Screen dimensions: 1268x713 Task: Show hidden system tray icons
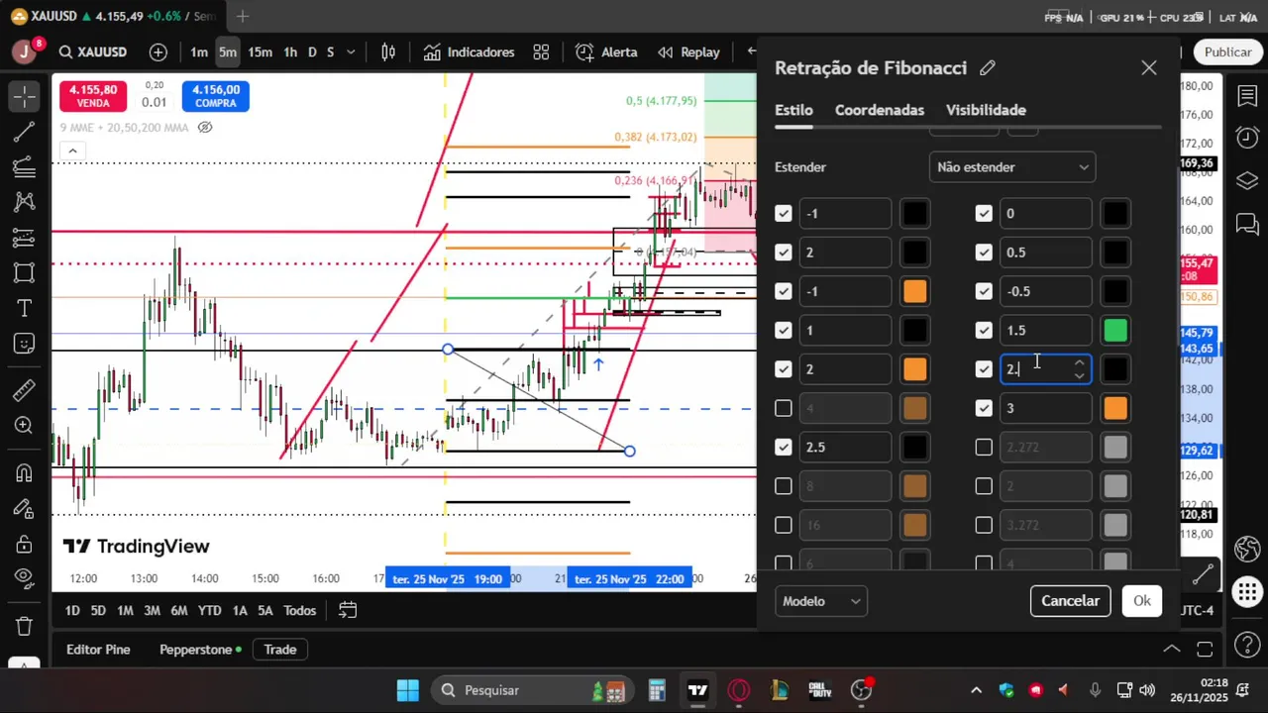977,690
